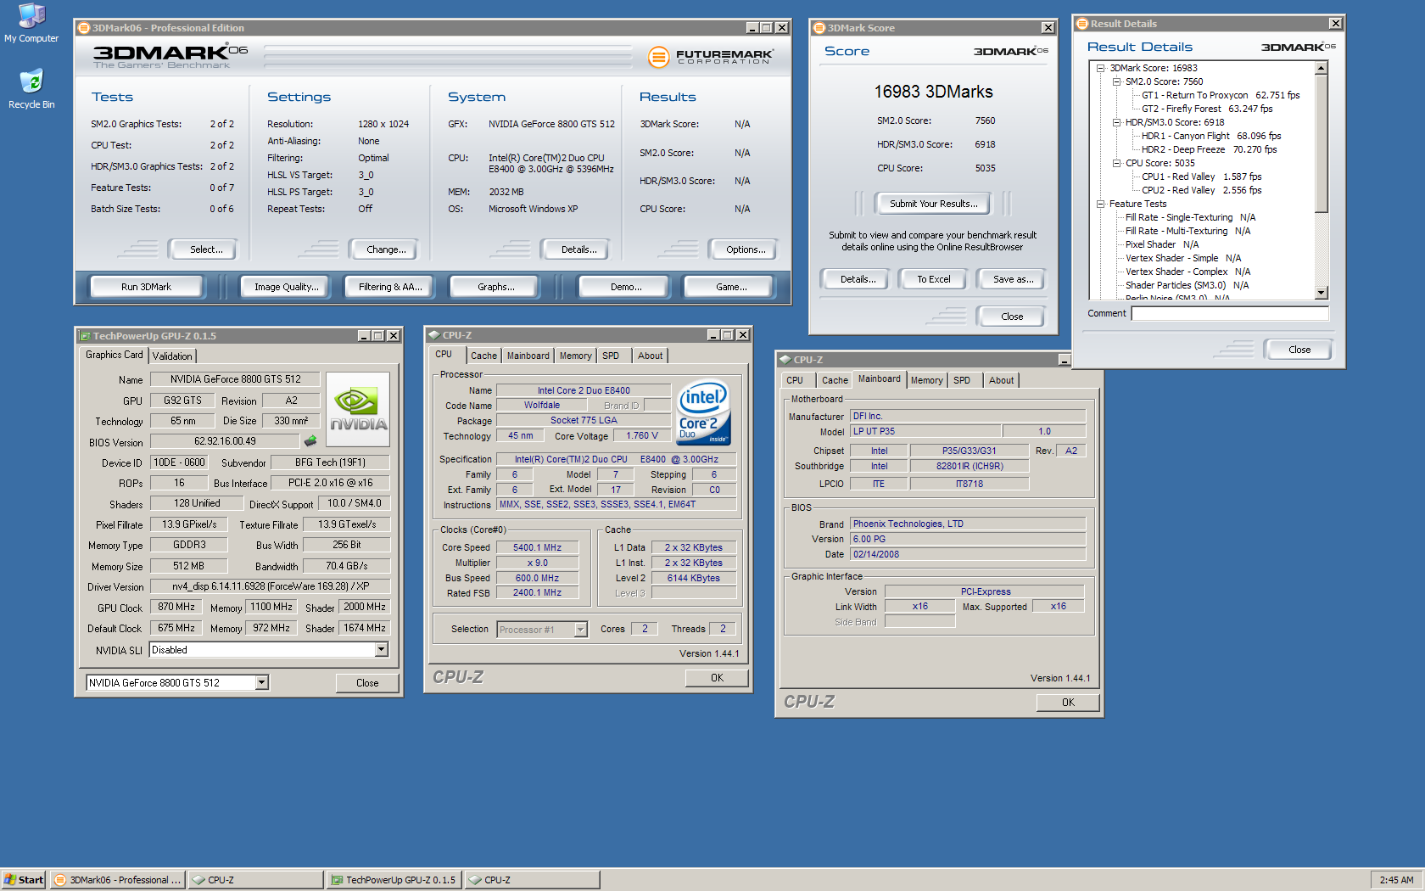Click the To Excel button
The image size is (1425, 891).
pyautogui.click(x=933, y=279)
